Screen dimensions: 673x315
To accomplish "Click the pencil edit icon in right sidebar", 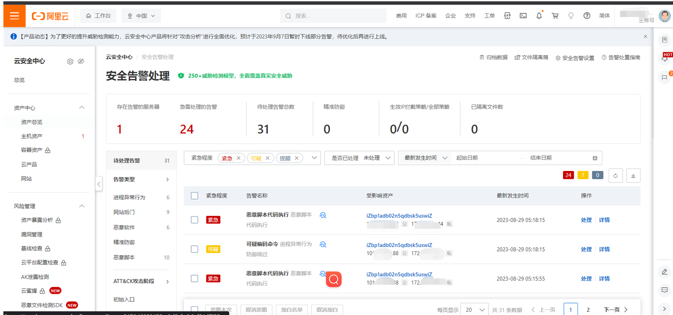I will coord(665,272).
